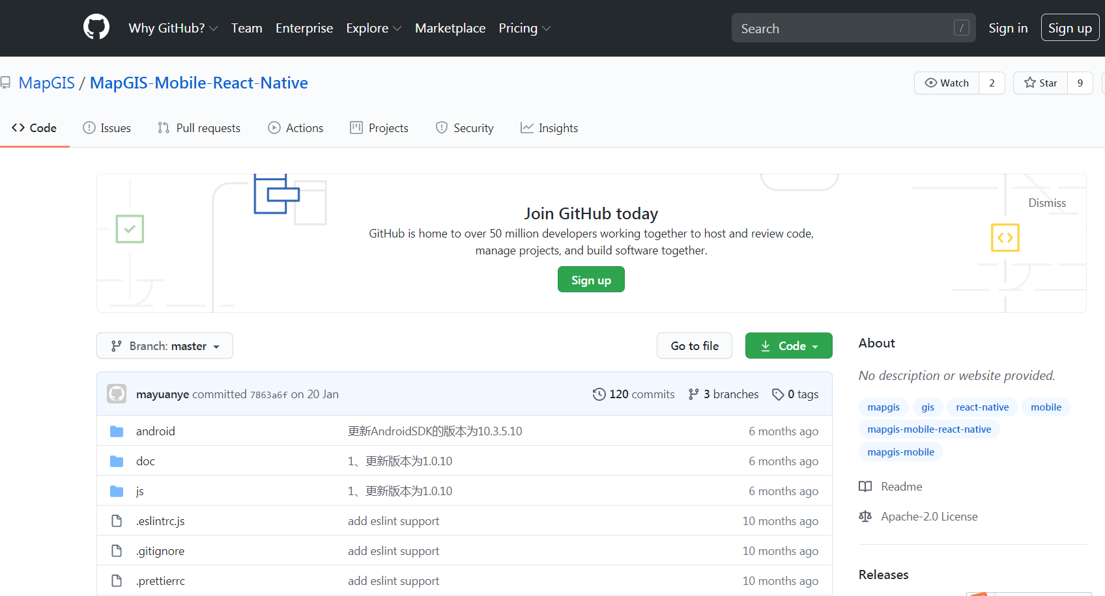Click mayuanye's avatar thumbnail
The width and height of the screenshot is (1105, 596).
[x=117, y=394]
